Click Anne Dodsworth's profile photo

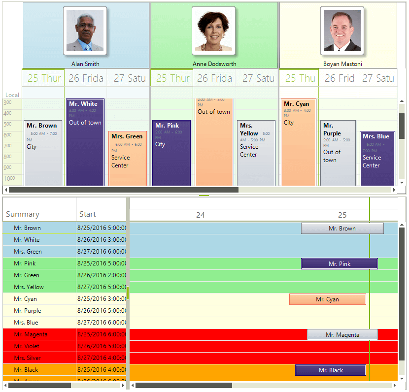click(x=213, y=31)
